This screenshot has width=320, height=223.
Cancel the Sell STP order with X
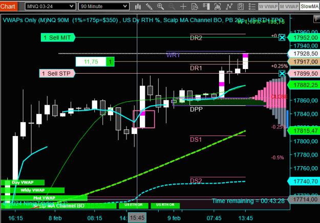(282, 73)
